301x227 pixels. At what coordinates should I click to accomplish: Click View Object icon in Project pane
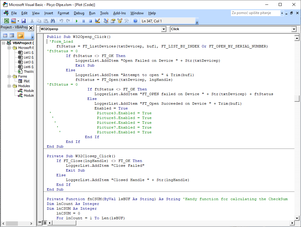12,35
